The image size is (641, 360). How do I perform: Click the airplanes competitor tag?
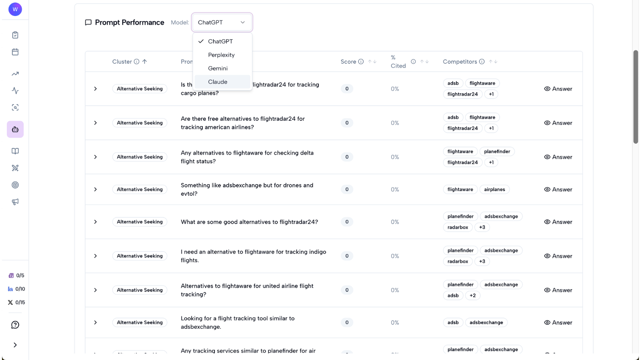[x=494, y=190]
